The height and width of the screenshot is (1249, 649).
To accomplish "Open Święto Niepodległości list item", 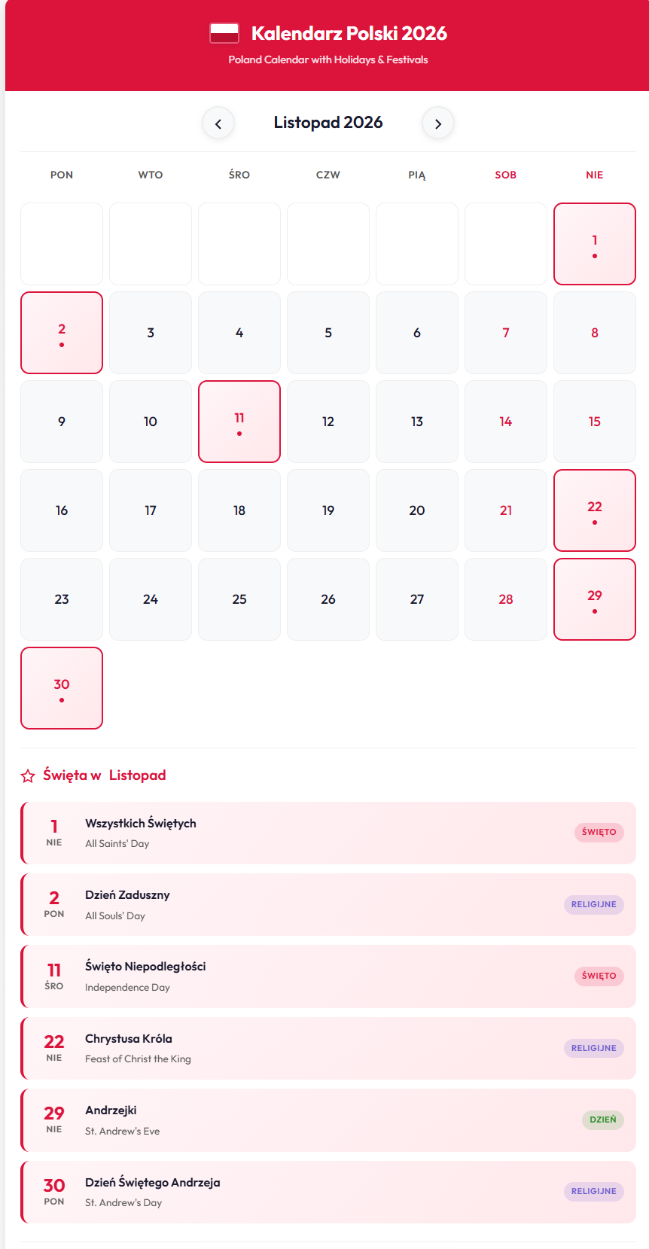I will tap(328, 976).
